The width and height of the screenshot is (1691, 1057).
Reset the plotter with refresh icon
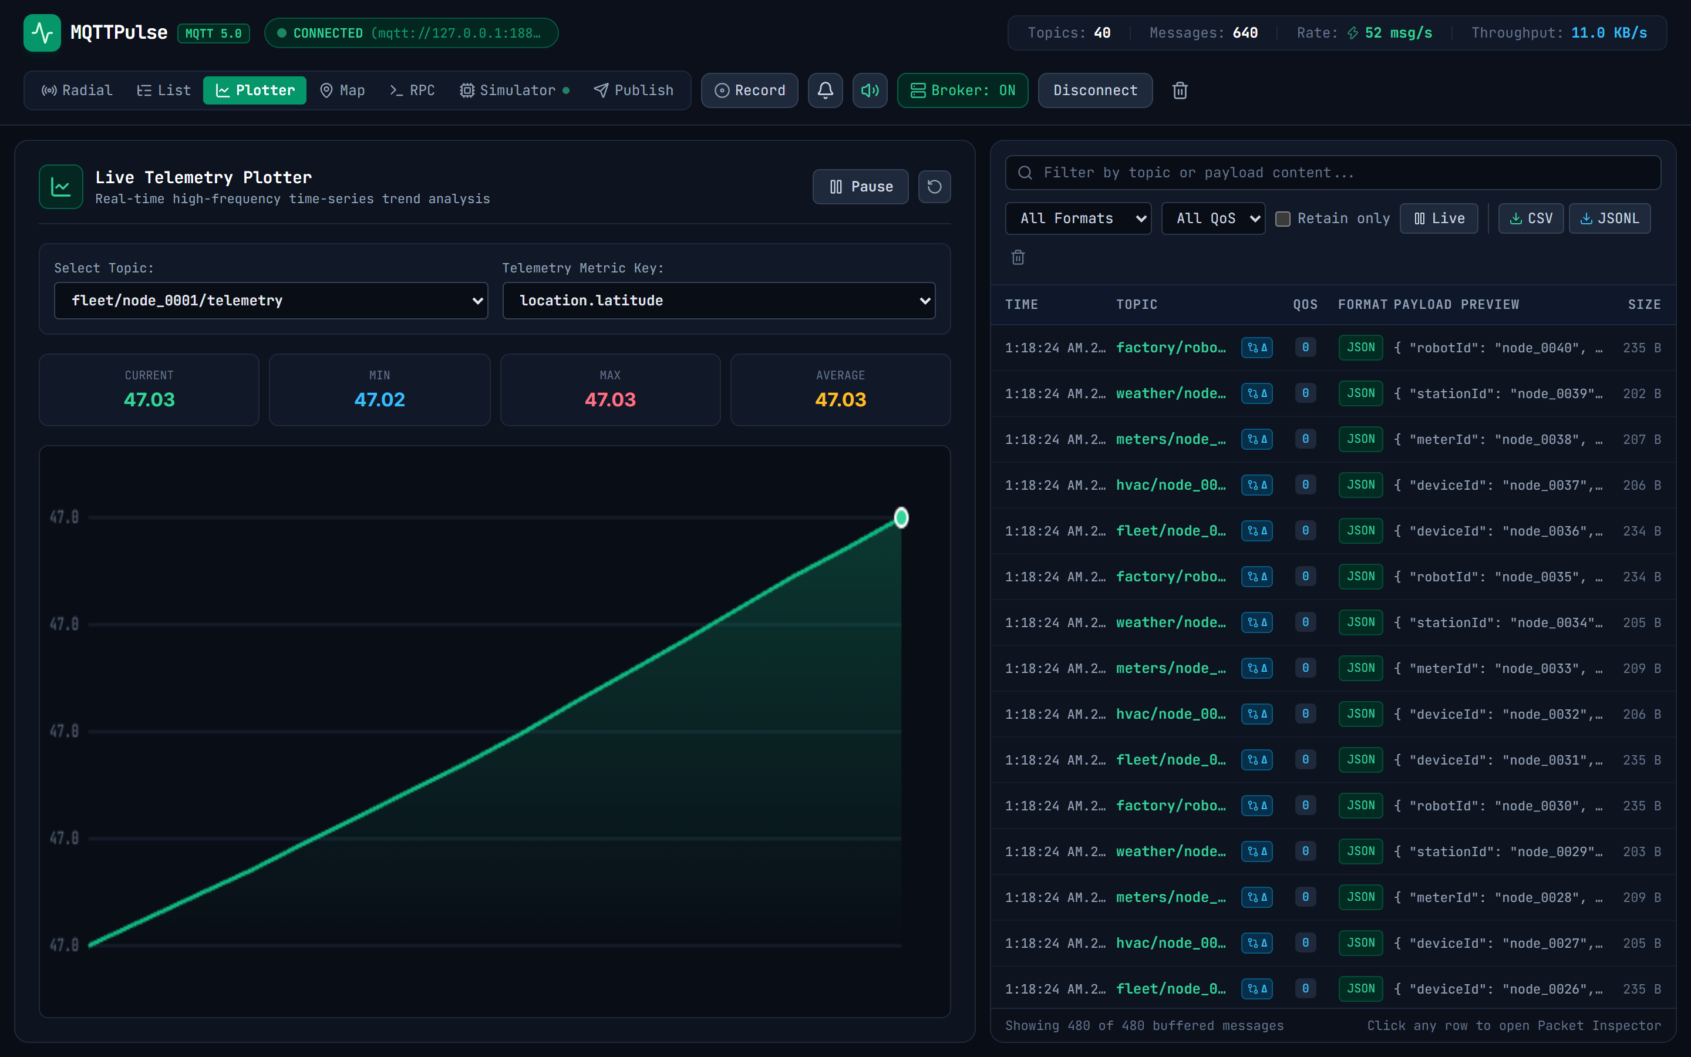[x=934, y=187]
